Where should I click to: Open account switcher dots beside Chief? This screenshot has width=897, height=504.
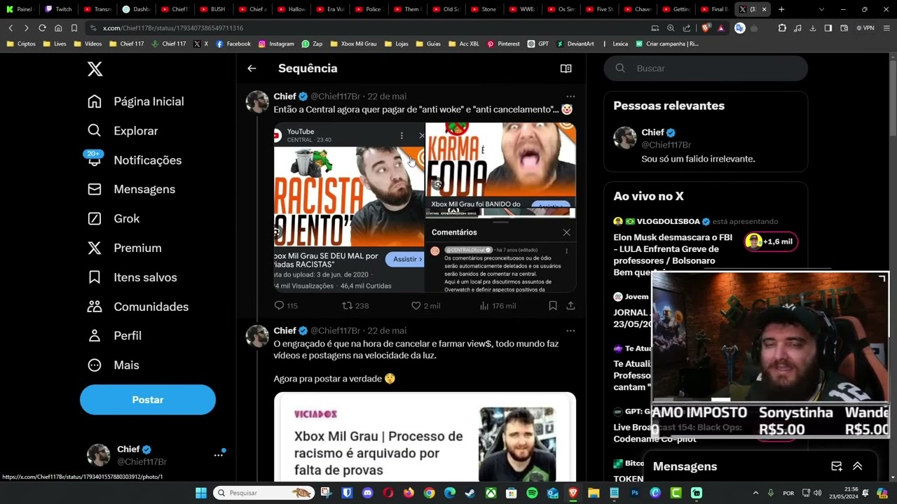click(219, 455)
